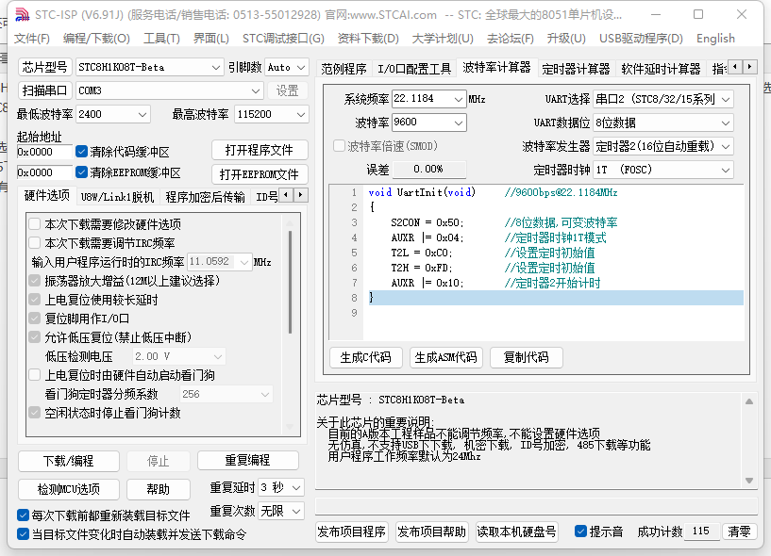Open 工具(T) menu
771x556 pixels.
click(x=161, y=39)
